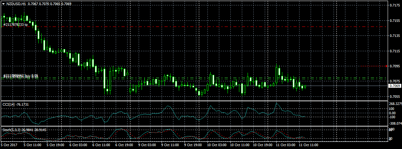Click the triangle arrow beside NZDUSD,H1
Image resolution: width=402 pixels, height=149 pixels.
[x=3, y=4]
